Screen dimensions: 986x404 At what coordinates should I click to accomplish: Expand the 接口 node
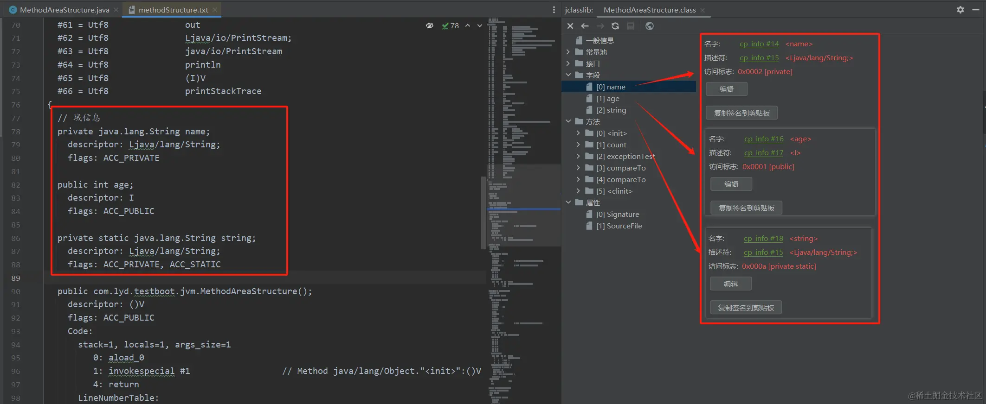tap(568, 63)
